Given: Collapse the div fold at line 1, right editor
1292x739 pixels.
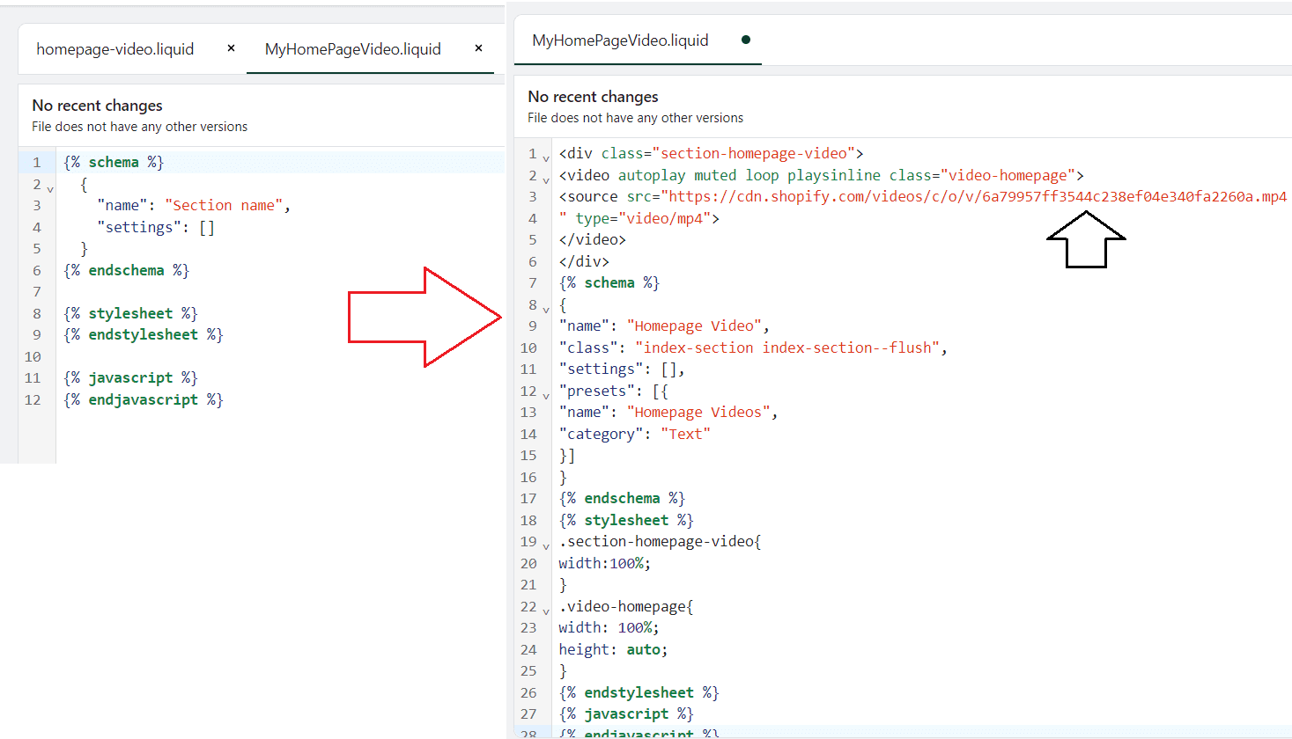Looking at the screenshot, I should point(546,158).
